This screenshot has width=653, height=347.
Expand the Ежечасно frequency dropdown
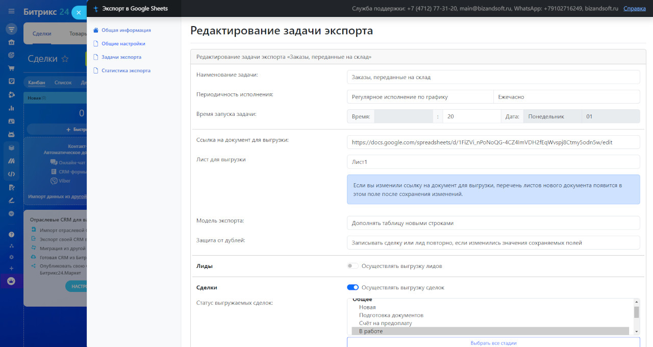click(x=566, y=96)
